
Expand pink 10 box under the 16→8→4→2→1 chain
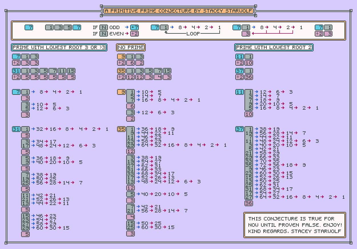[x=249, y=114]
